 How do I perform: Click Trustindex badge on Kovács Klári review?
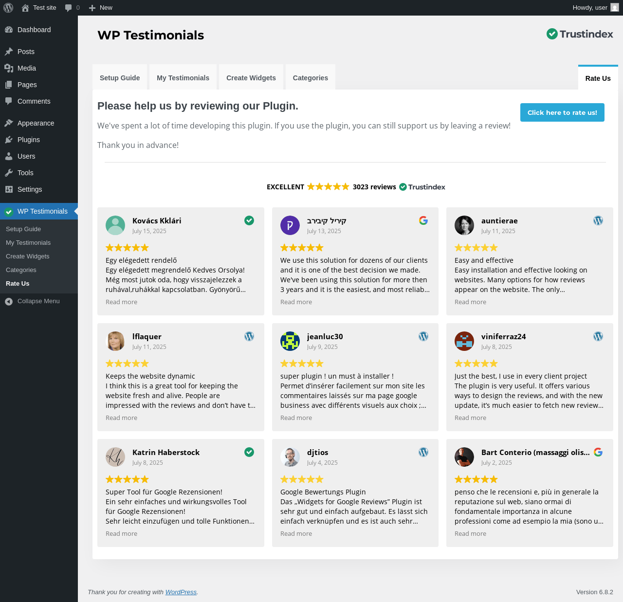click(x=249, y=220)
